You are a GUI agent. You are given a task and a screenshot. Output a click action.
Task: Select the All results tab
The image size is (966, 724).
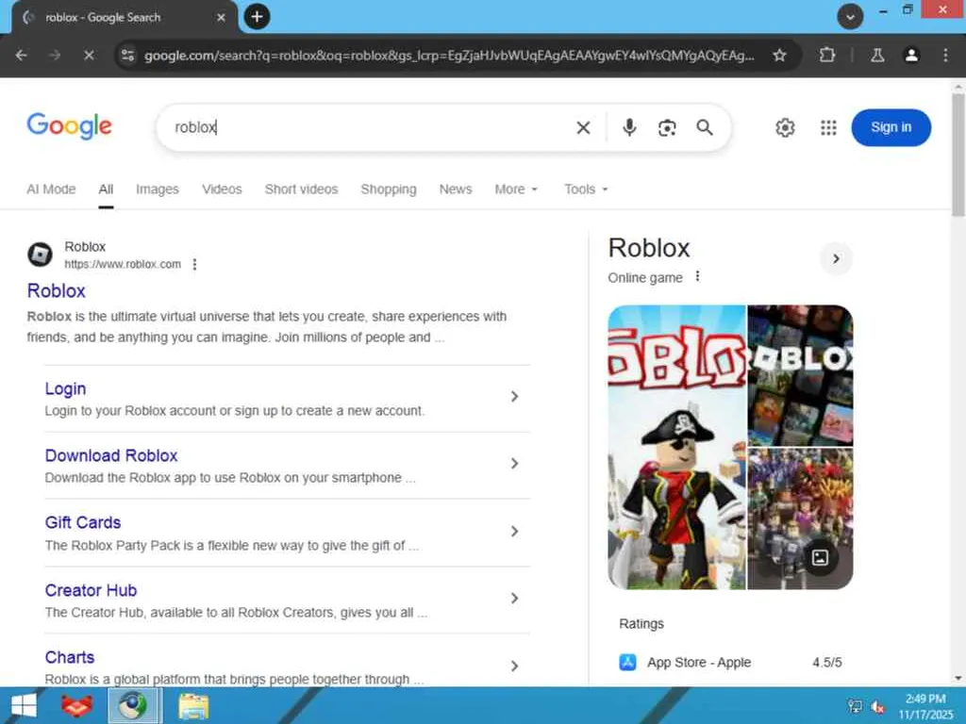[x=106, y=189]
